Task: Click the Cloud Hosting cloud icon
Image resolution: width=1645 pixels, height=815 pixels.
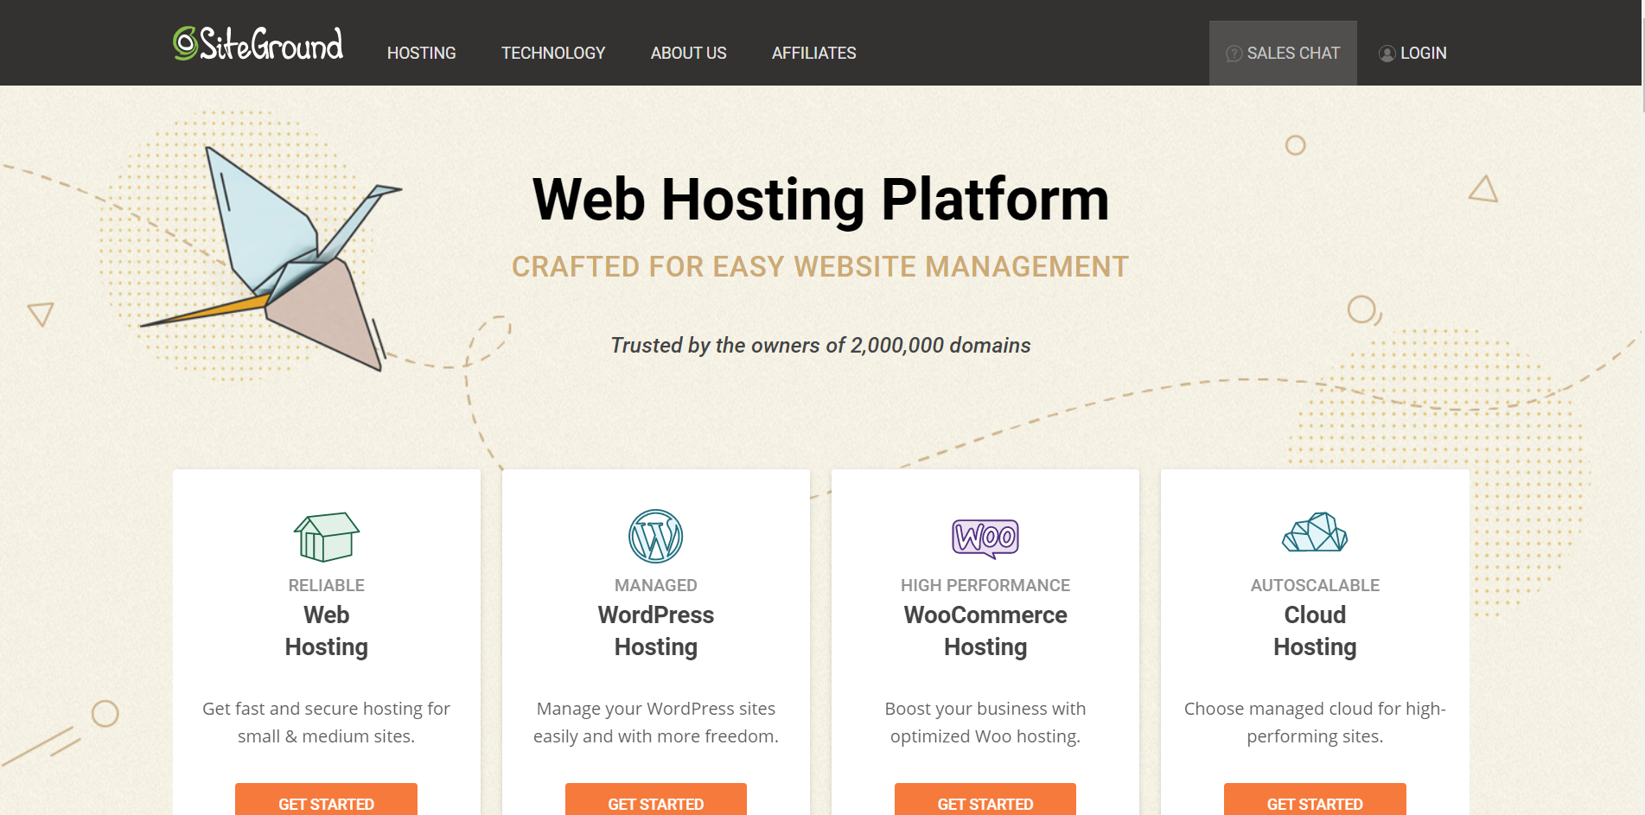Action: click(x=1314, y=532)
